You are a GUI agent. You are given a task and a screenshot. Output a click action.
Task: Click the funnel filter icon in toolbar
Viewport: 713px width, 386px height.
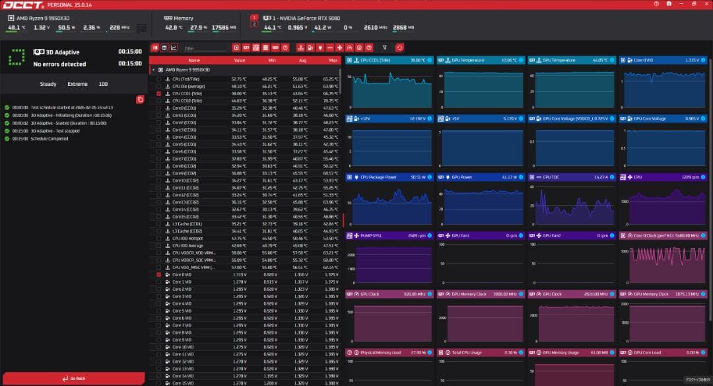coord(385,48)
